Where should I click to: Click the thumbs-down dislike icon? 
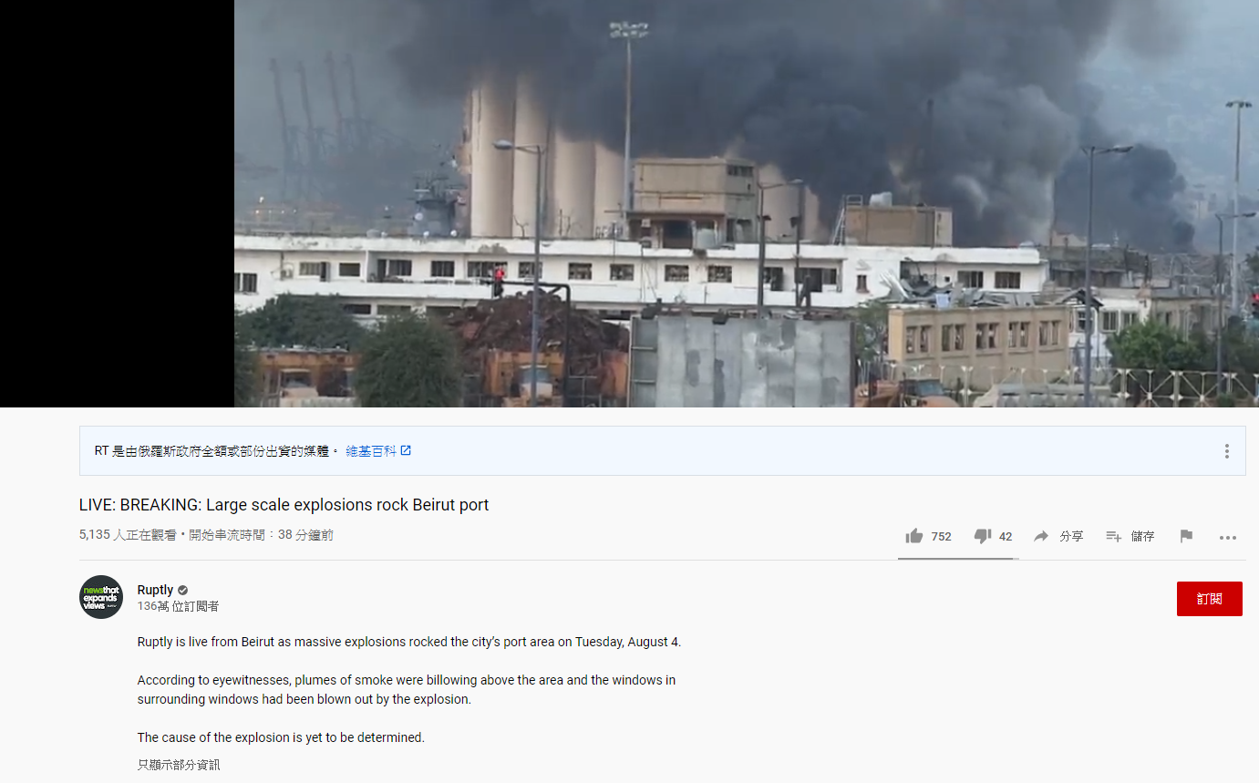[x=983, y=536]
